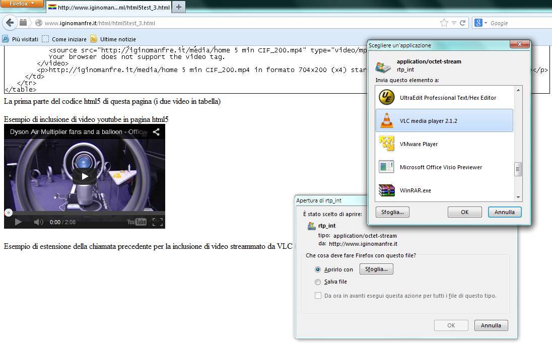
Task: Select the html5test_3.html browser tab
Action: (x=109, y=7)
